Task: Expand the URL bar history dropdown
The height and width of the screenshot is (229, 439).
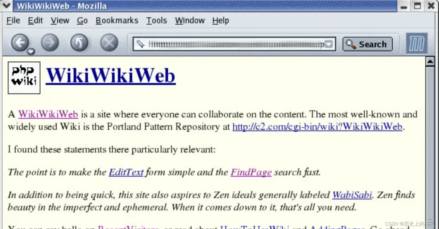Action: (x=329, y=44)
